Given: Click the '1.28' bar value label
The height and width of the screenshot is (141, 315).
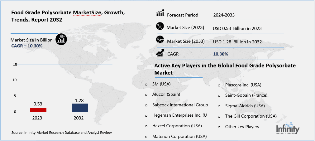Looking at the screenshot, I should (80, 100).
